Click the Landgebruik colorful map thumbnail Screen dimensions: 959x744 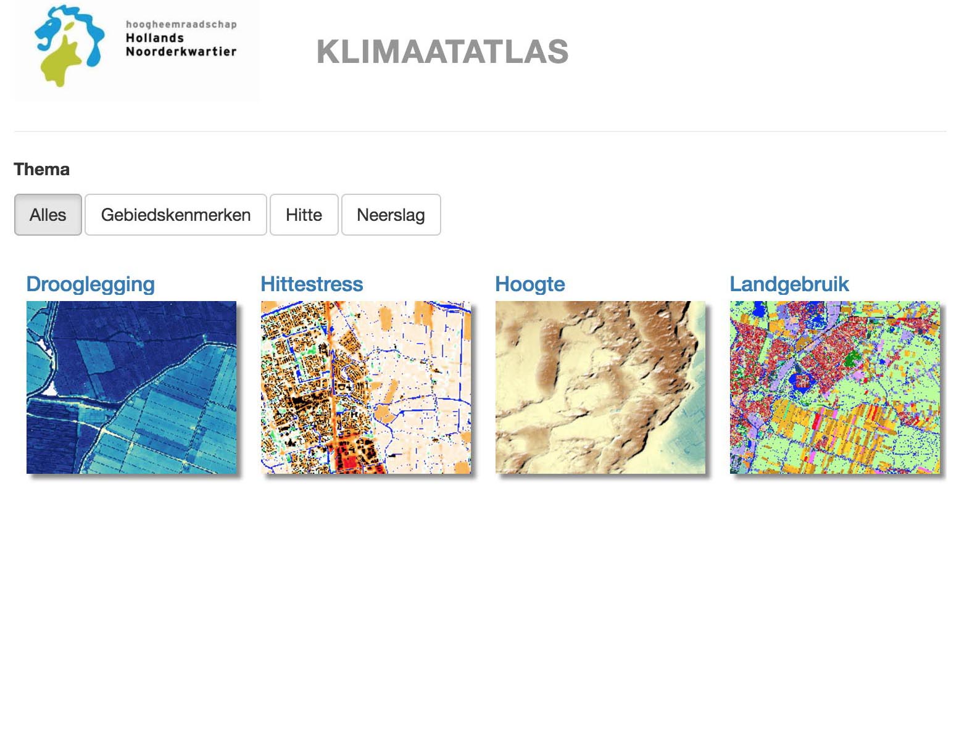pyautogui.click(x=835, y=387)
